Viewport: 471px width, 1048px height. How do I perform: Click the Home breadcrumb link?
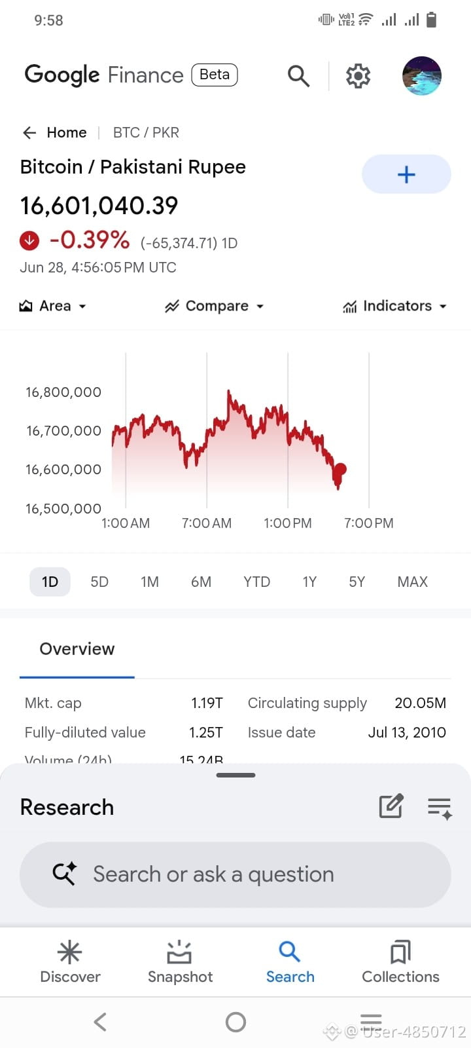tap(67, 133)
